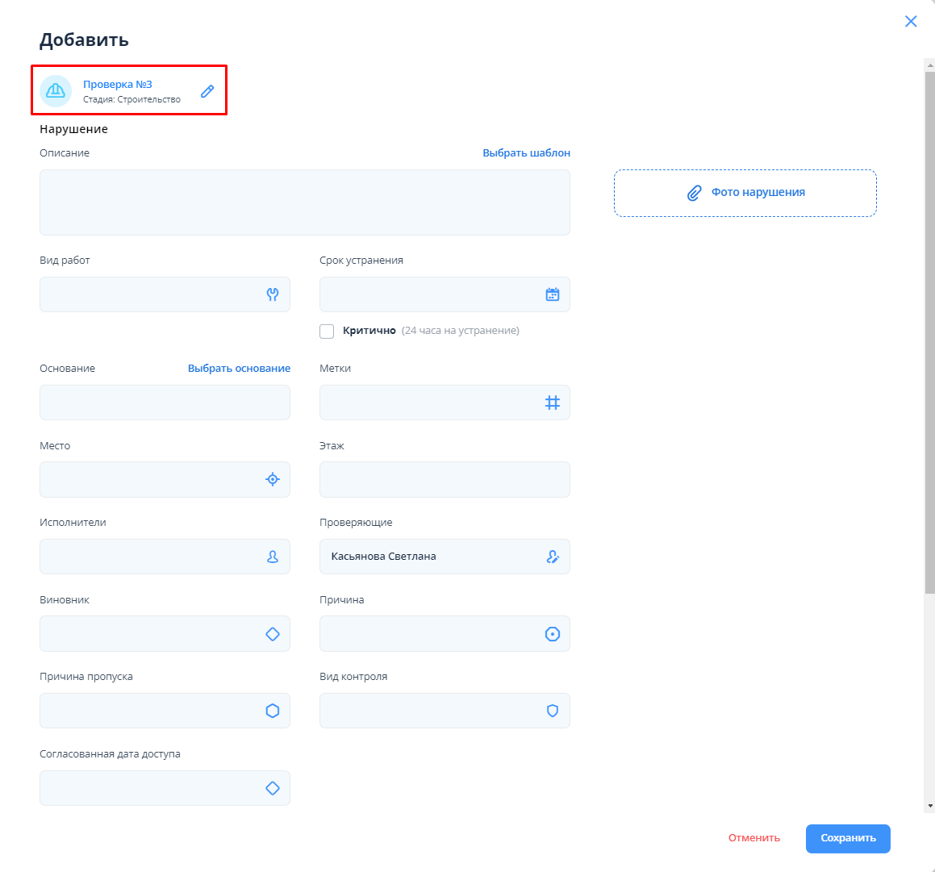Click the Этаж input field

[445, 480]
